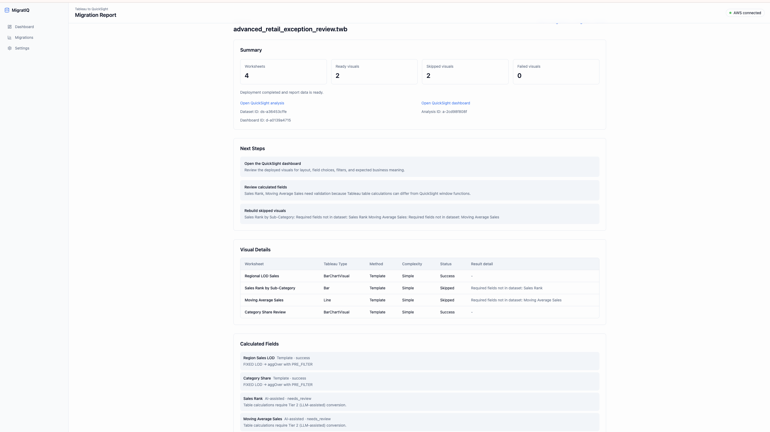The width and height of the screenshot is (770, 432).
Task: Click Sales Rank AI-assisted calculated field
Action: [420, 402]
